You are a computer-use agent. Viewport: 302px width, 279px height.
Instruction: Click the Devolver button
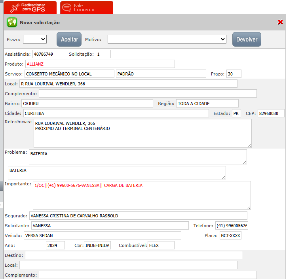point(247,39)
